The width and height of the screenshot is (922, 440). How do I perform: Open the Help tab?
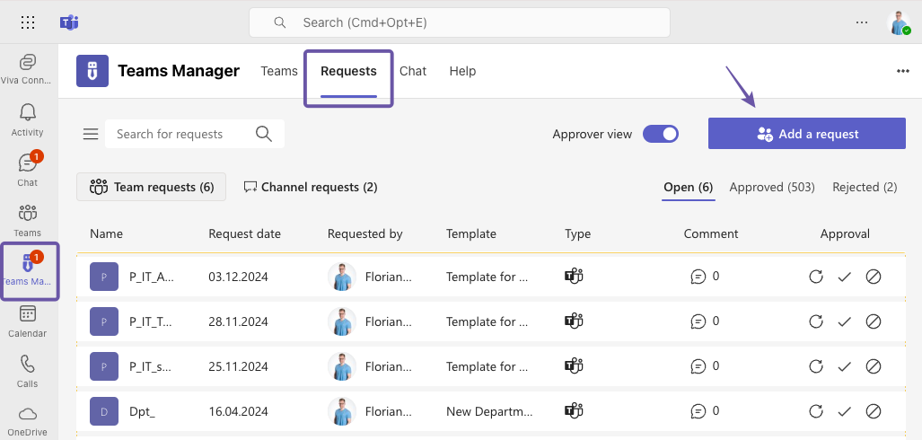point(462,71)
